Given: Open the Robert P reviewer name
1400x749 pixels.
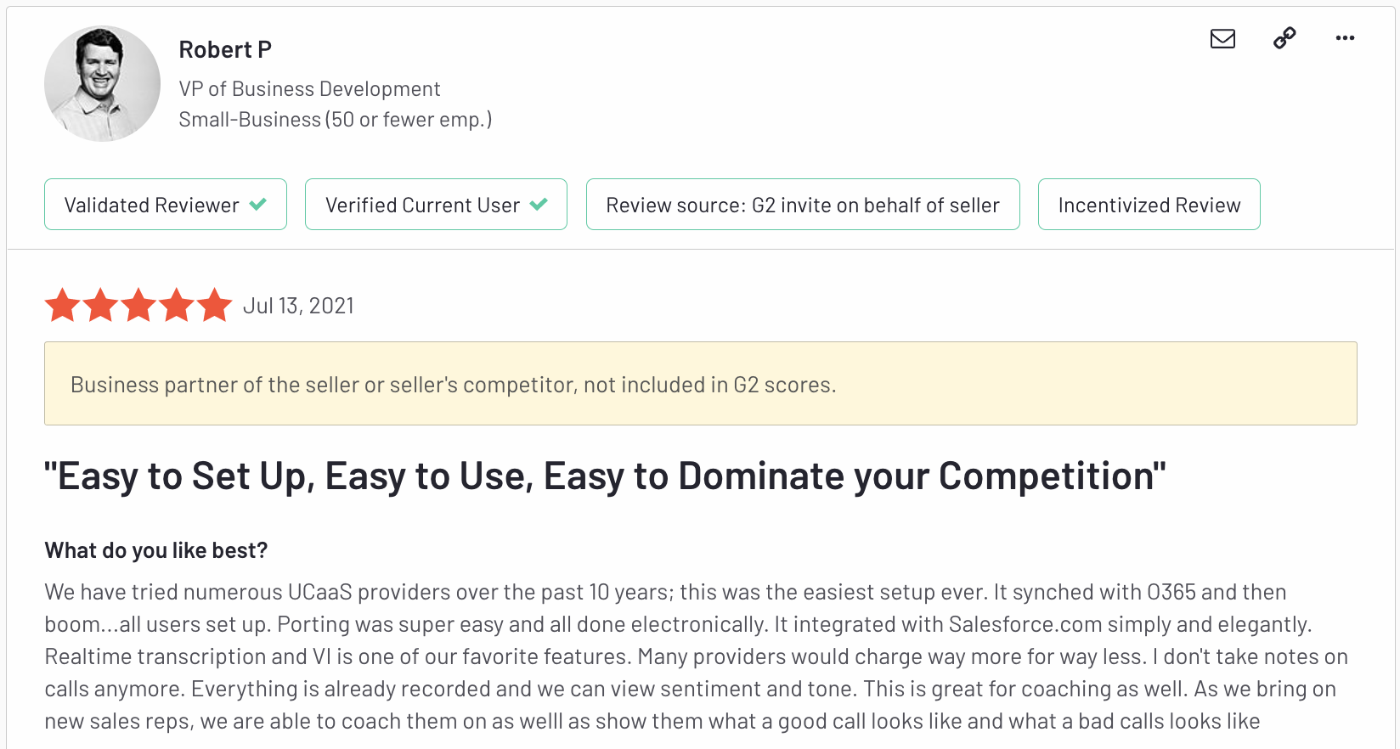Looking at the screenshot, I should [x=225, y=50].
